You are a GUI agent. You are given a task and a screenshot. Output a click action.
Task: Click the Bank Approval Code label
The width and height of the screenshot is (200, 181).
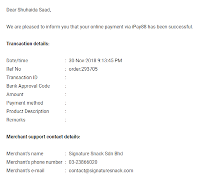tap(28, 86)
